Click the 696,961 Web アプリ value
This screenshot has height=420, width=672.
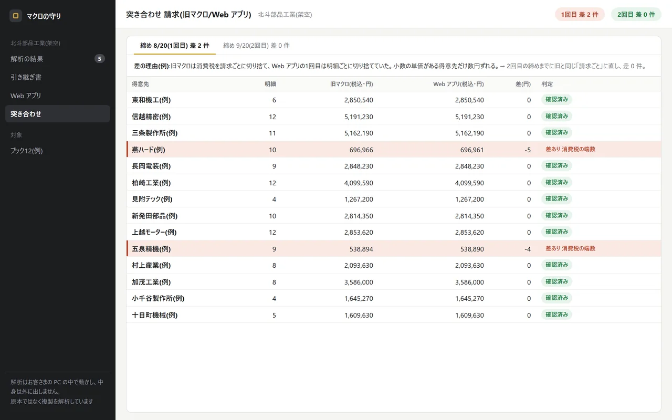point(472,150)
